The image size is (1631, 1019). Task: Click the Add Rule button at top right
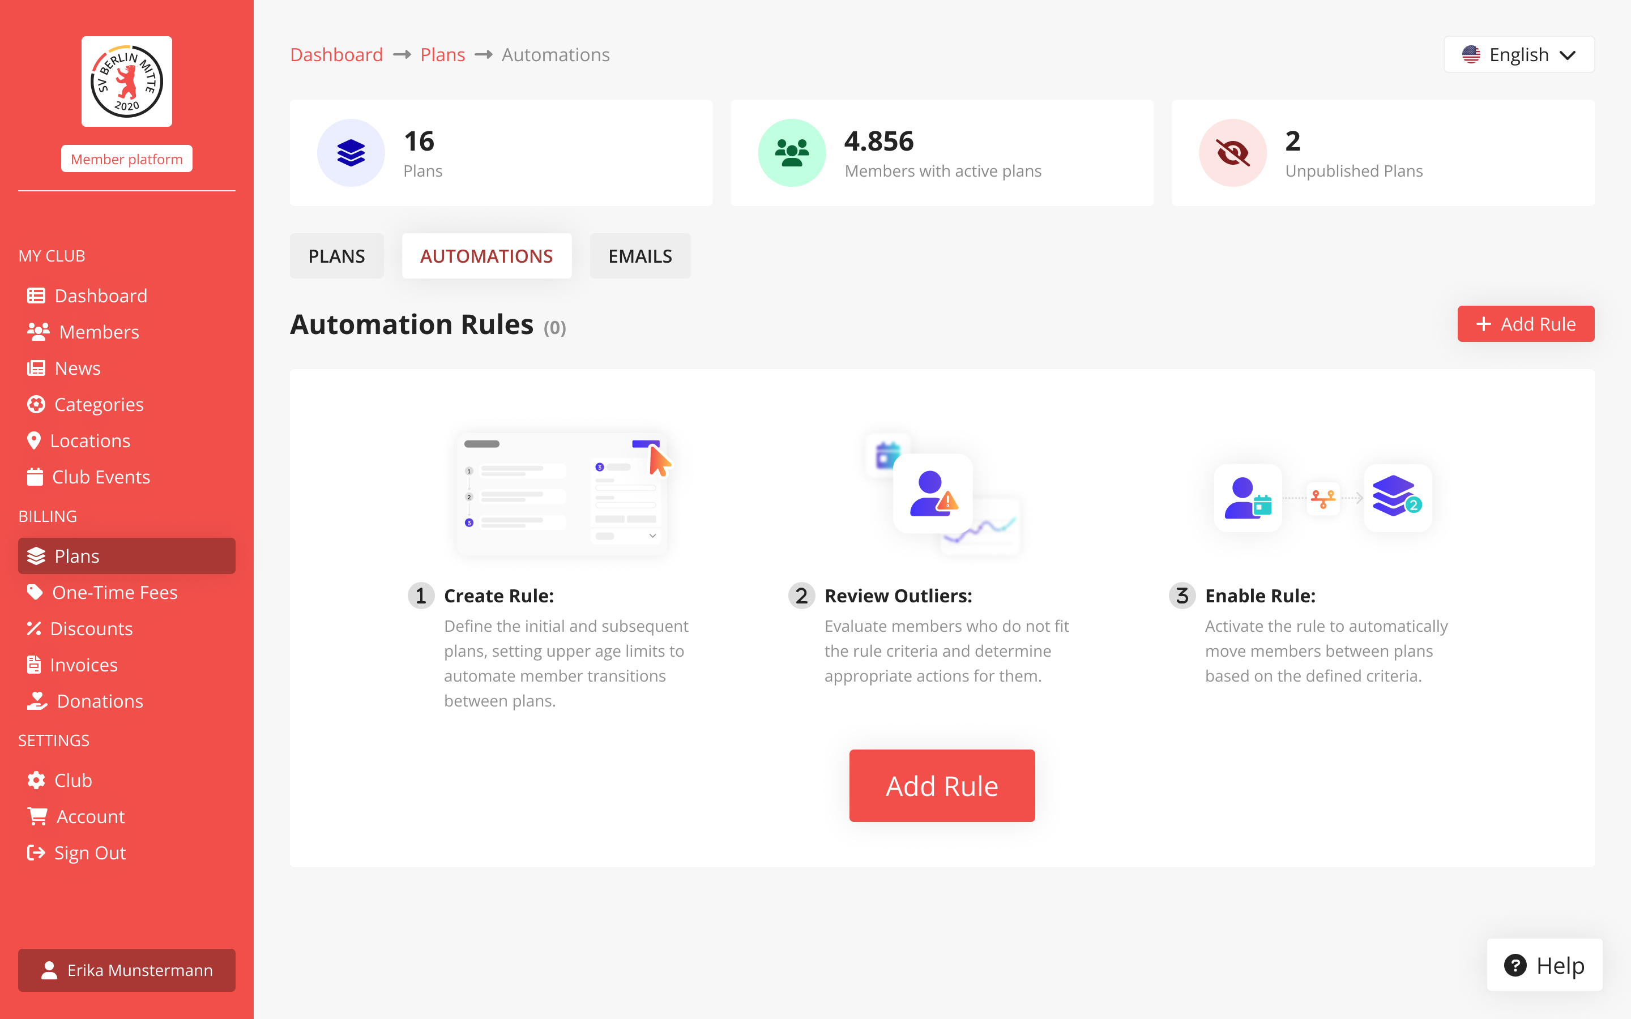coord(1526,323)
